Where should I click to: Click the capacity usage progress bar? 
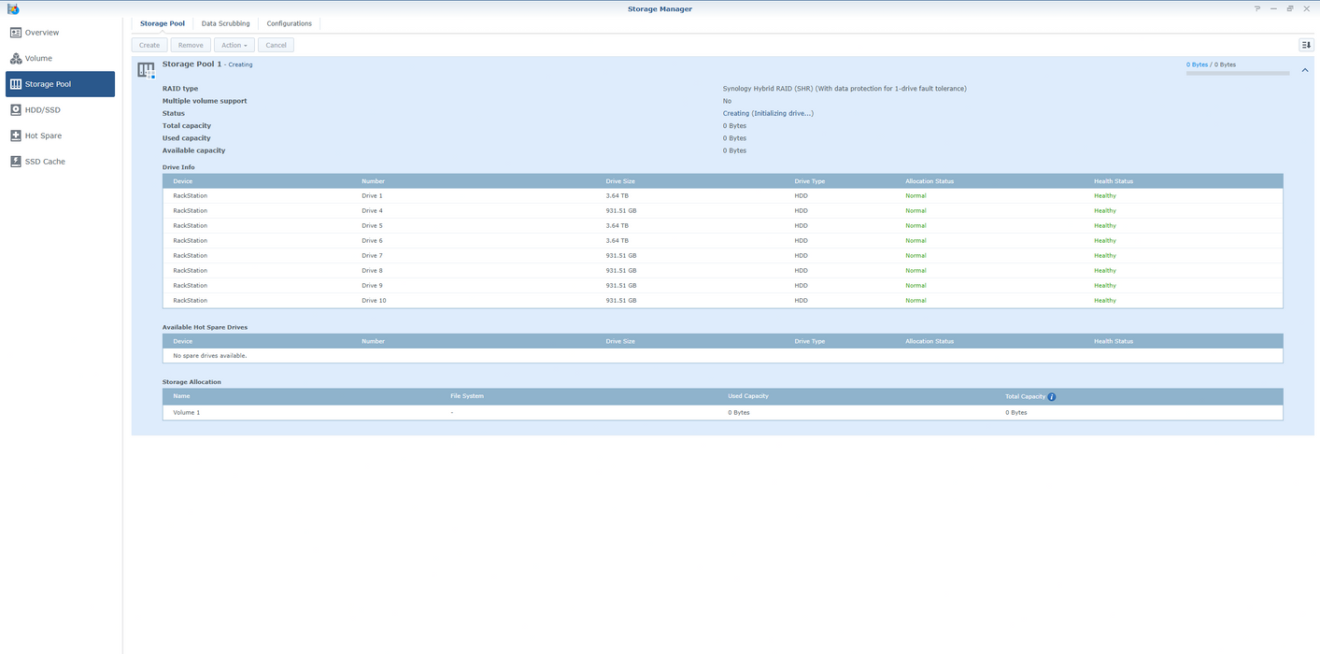tap(1237, 72)
